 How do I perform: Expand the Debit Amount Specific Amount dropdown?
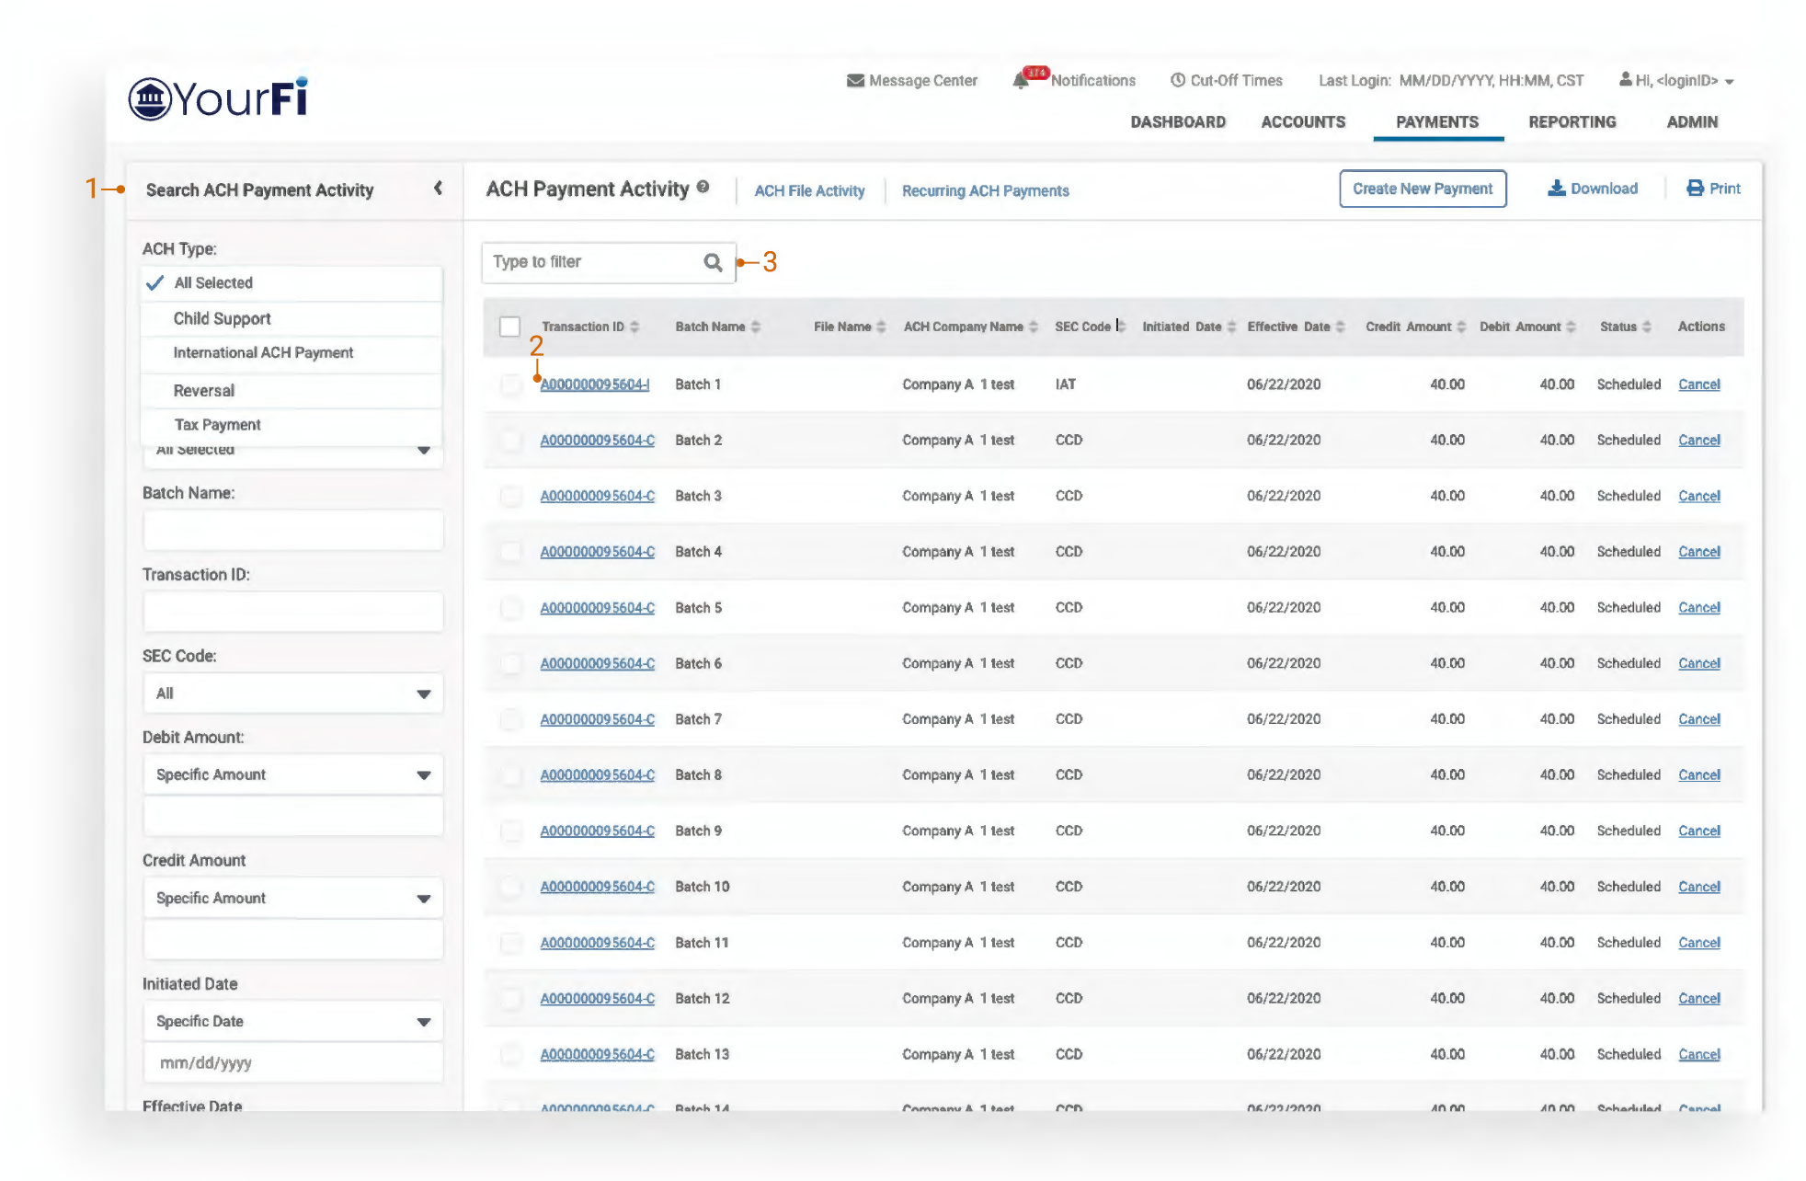(x=292, y=775)
